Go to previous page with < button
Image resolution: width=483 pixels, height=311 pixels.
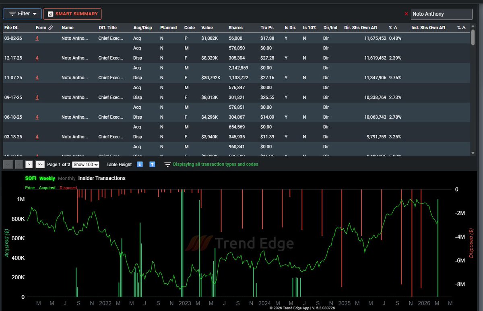(19, 164)
